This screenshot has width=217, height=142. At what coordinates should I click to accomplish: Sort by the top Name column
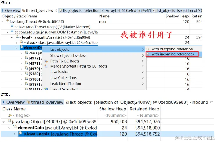[104, 16]
